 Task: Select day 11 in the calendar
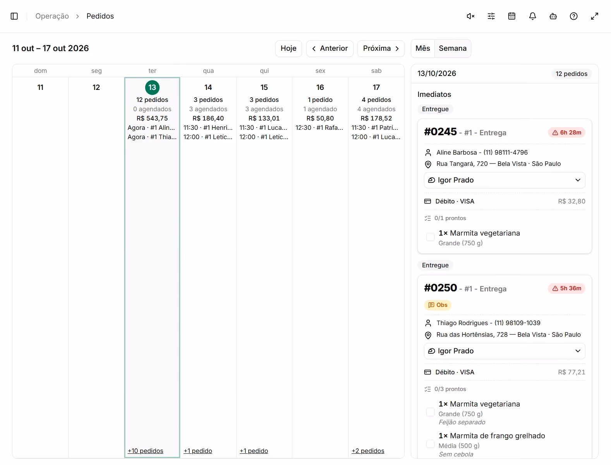[40, 88]
